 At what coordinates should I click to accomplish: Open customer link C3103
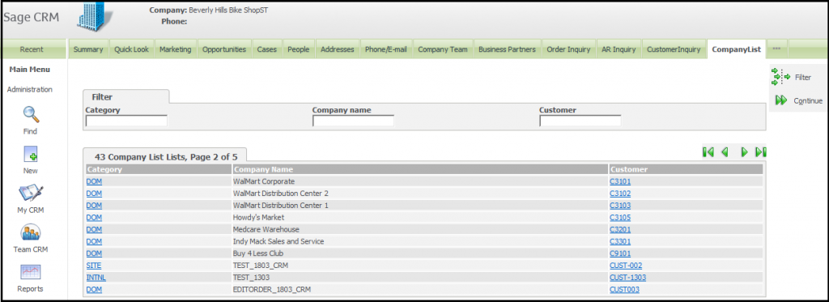click(x=620, y=205)
